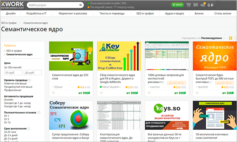Click Семантическое ядро breadcrumb link

point(36,23)
